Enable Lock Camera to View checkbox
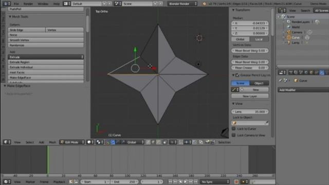The image size is (329, 185). pos(233,135)
